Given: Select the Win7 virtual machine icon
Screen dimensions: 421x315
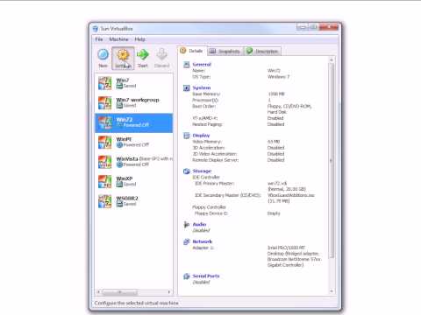Looking at the screenshot, I should [104, 83].
